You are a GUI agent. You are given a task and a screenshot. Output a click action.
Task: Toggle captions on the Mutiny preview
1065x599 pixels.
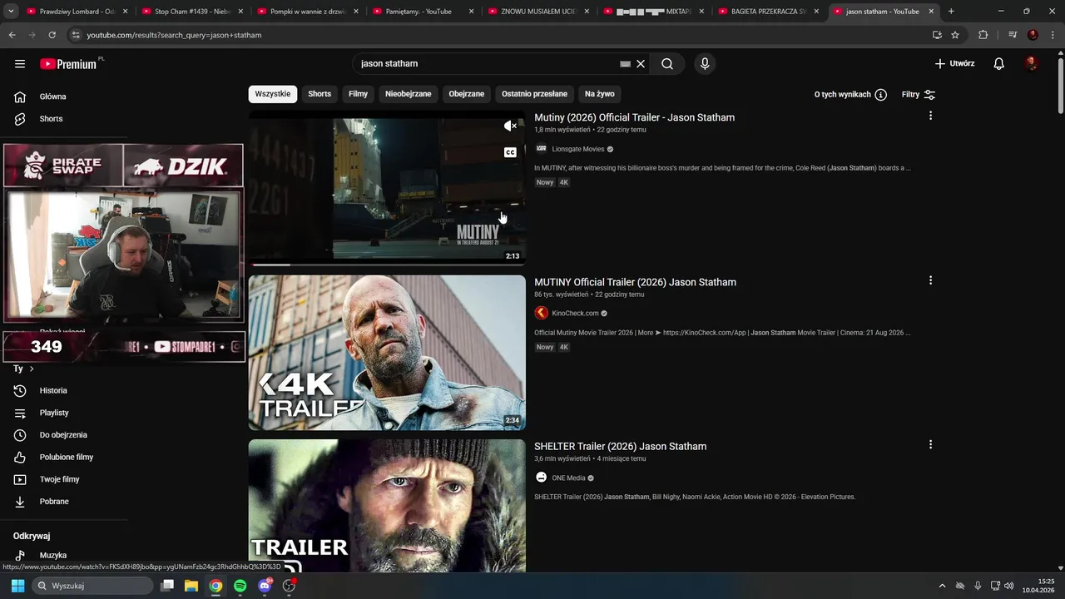click(x=510, y=152)
